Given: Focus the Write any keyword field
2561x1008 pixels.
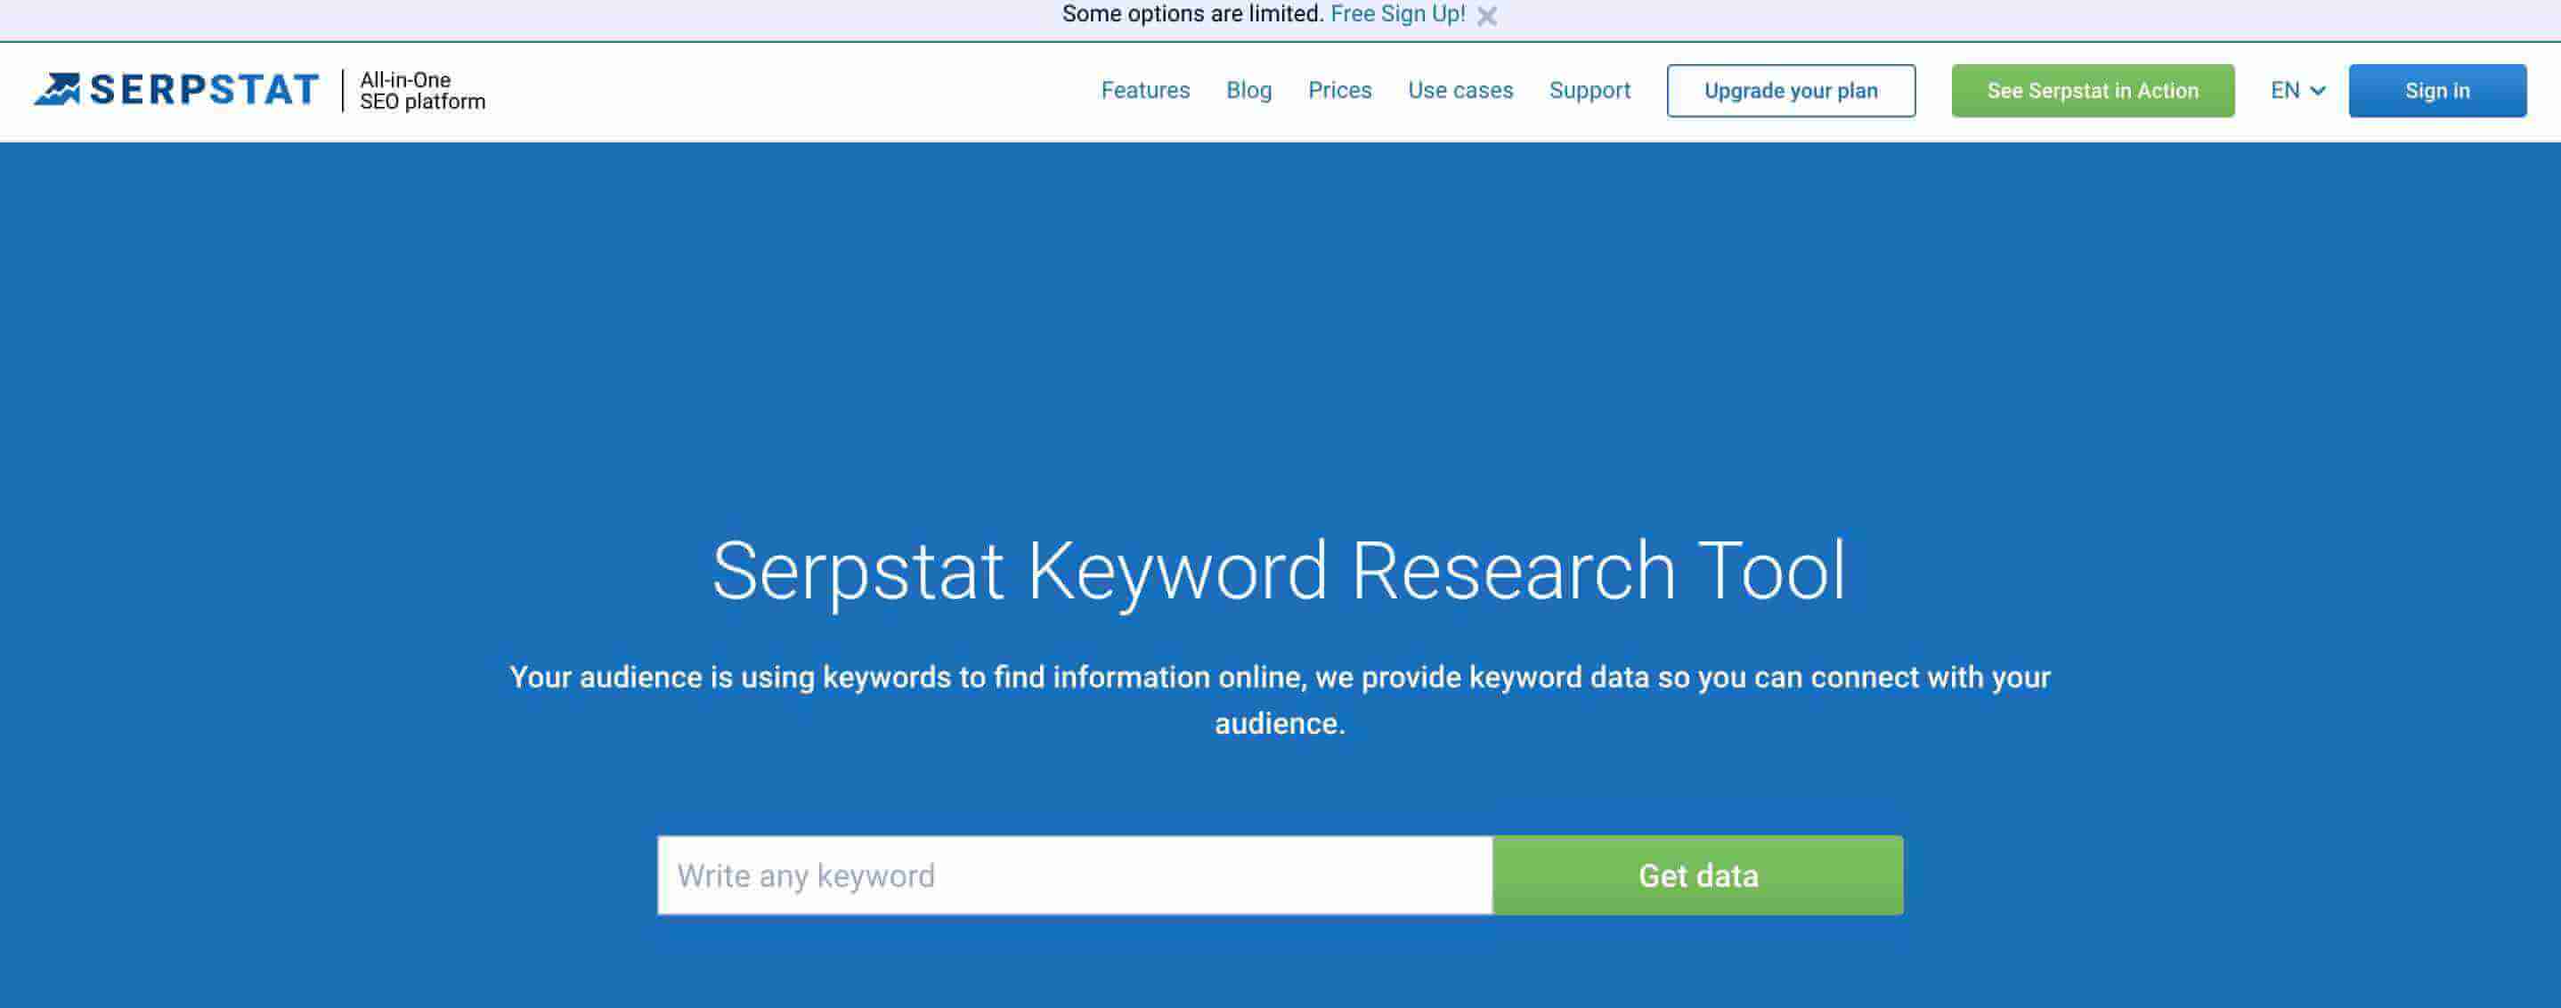Looking at the screenshot, I should (1075, 874).
